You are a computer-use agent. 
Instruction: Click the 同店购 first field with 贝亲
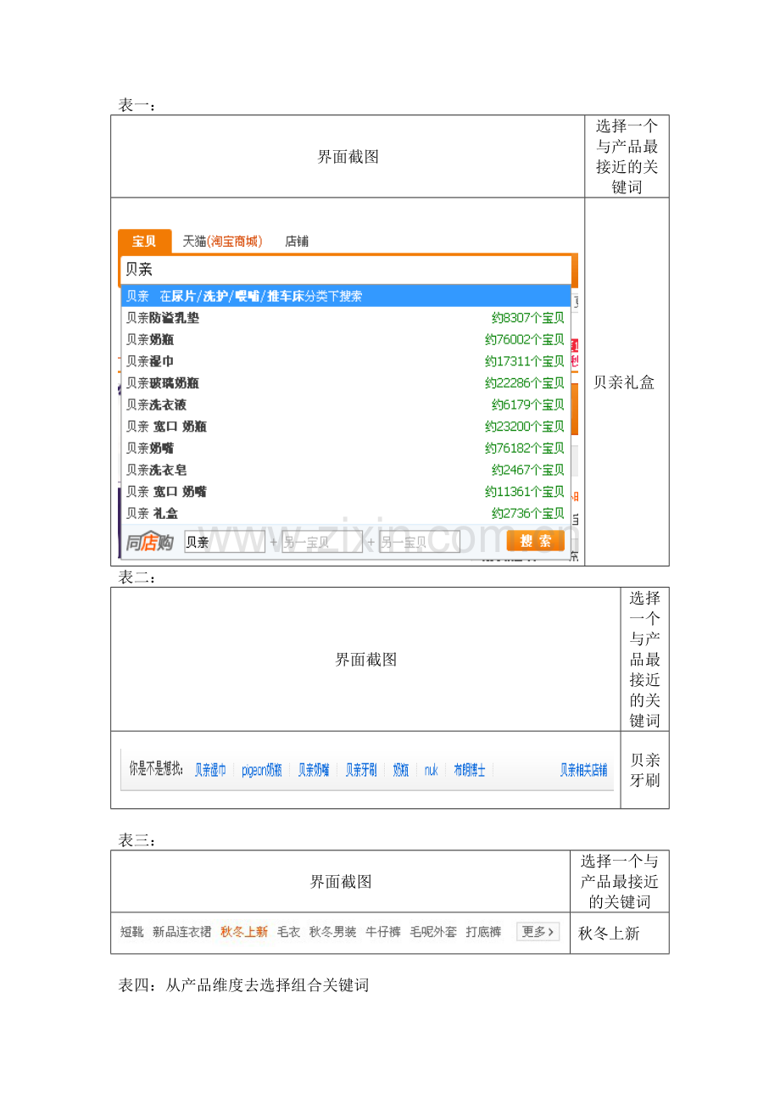225,542
